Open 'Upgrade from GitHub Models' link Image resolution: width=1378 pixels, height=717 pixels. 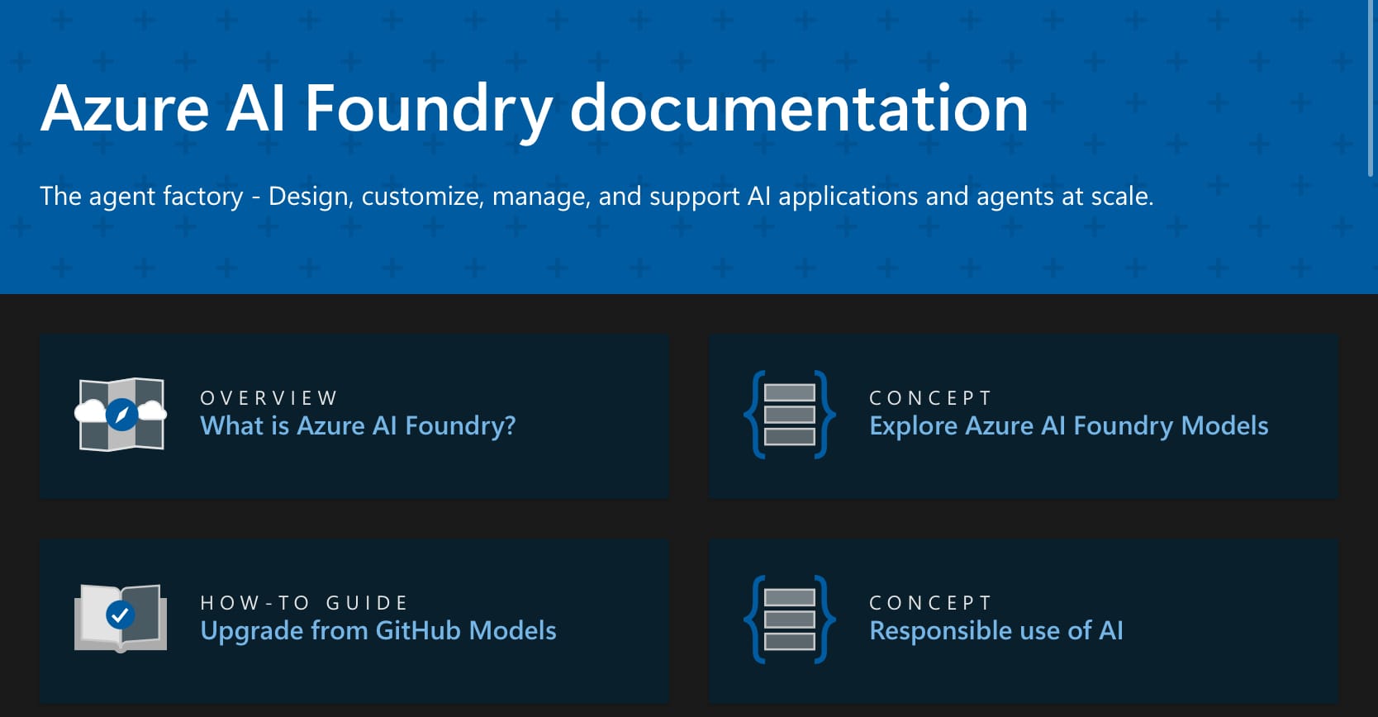[x=378, y=630]
